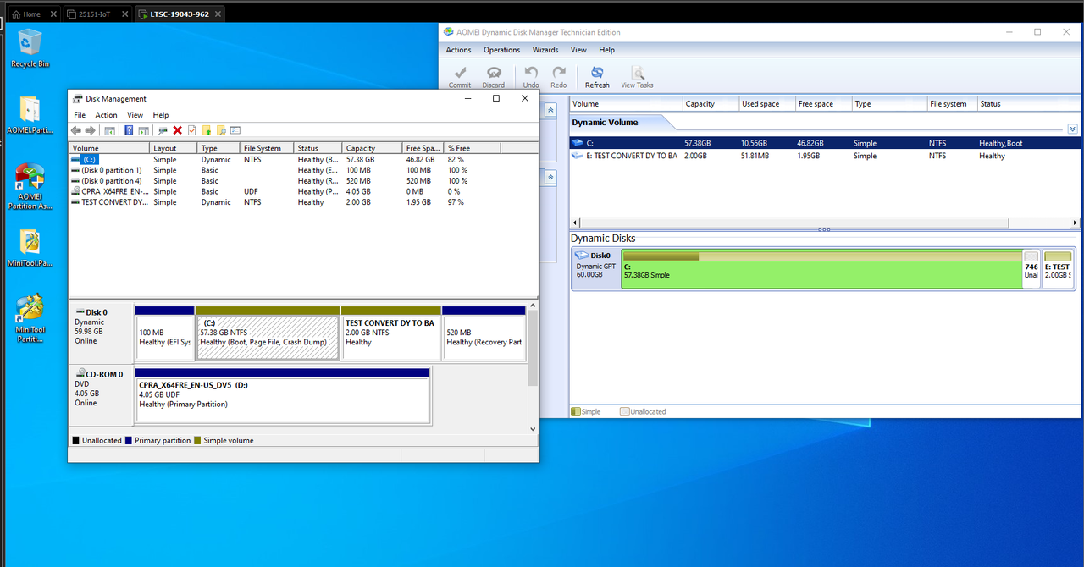
Task: Collapse the upper AOMEI side panel chevron
Action: (550, 110)
